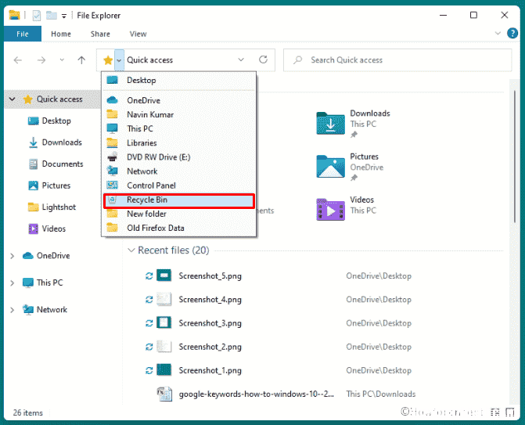Click the Properties quick access toolbar icon
The width and height of the screenshot is (525, 425).
(x=36, y=16)
